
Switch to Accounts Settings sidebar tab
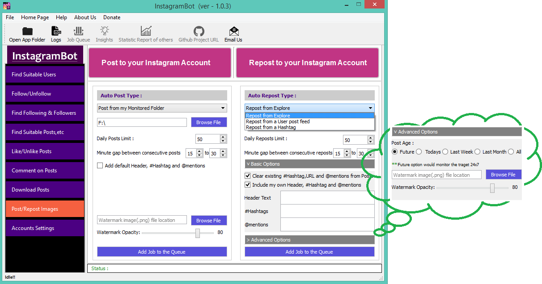pyautogui.click(x=45, y=228)
